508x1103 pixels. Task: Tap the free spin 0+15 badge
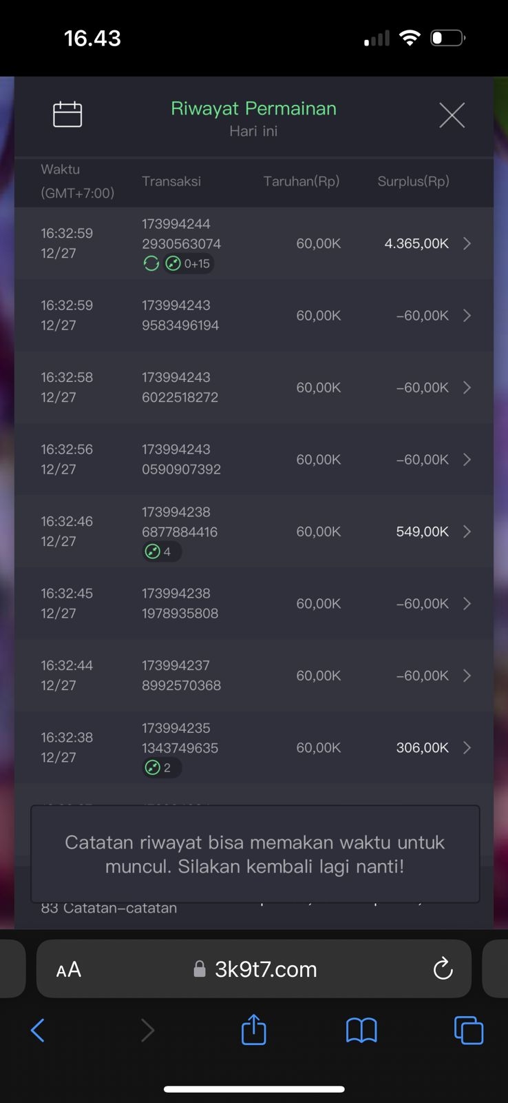click(x=189, y=263)
